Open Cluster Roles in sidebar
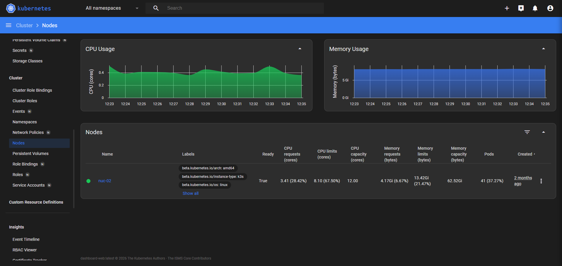The image size is (562, 266). coord(25,101)
